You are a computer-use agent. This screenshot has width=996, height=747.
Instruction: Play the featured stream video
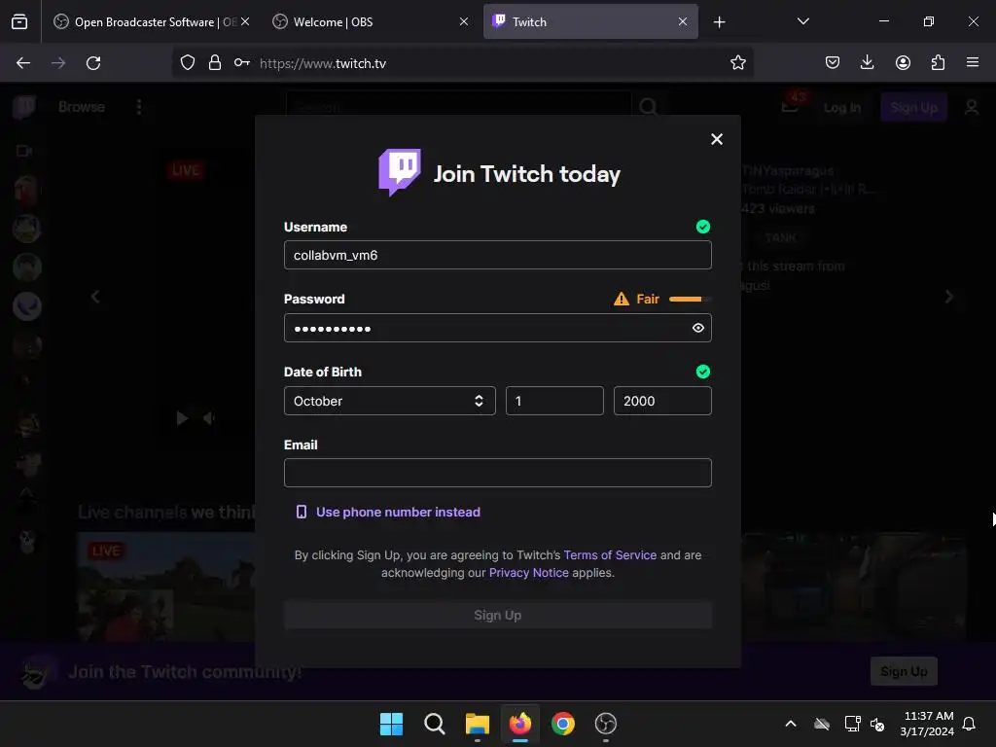point(182,418)
